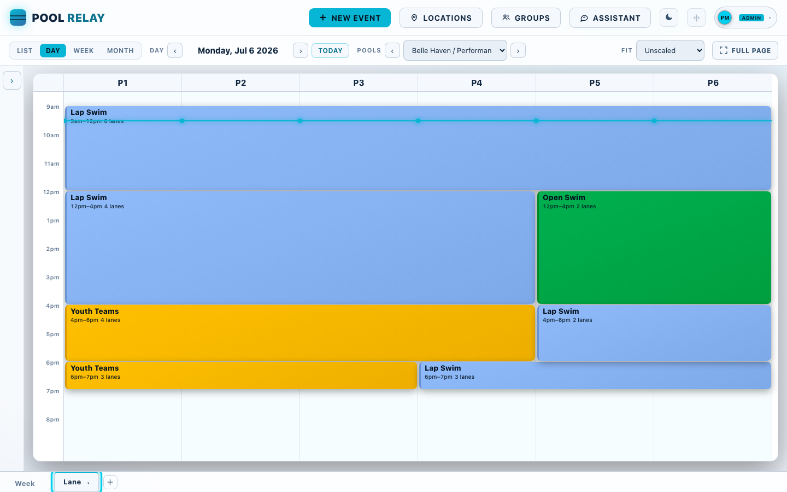The height and width of the screenshot is (492, 787).
Task: Jump to Today
Action: point(330,50)
